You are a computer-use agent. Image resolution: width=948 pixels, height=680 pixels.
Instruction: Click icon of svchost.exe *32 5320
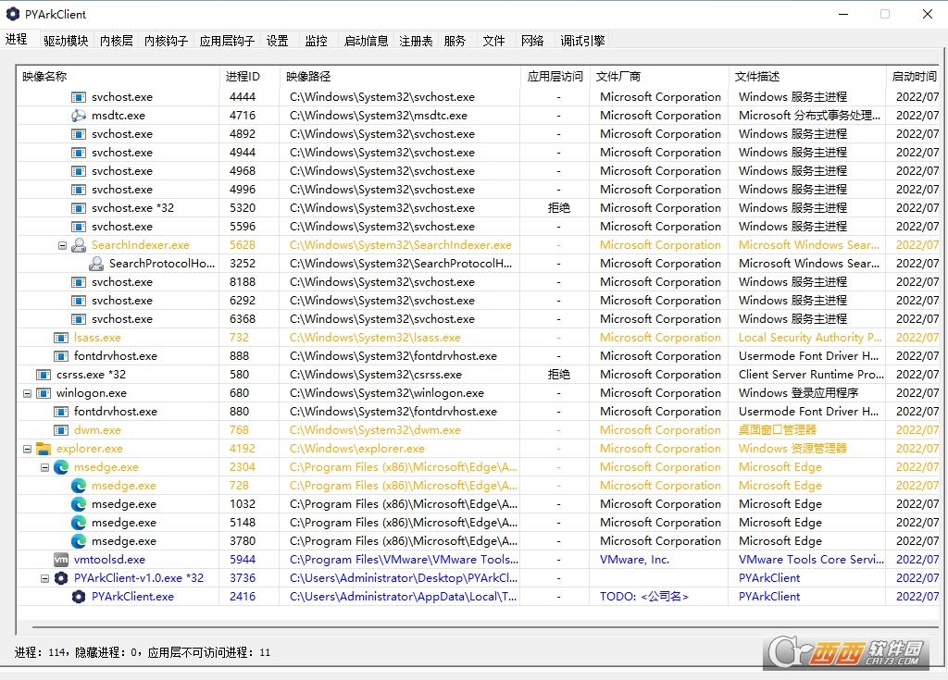[x=79, y=208]
